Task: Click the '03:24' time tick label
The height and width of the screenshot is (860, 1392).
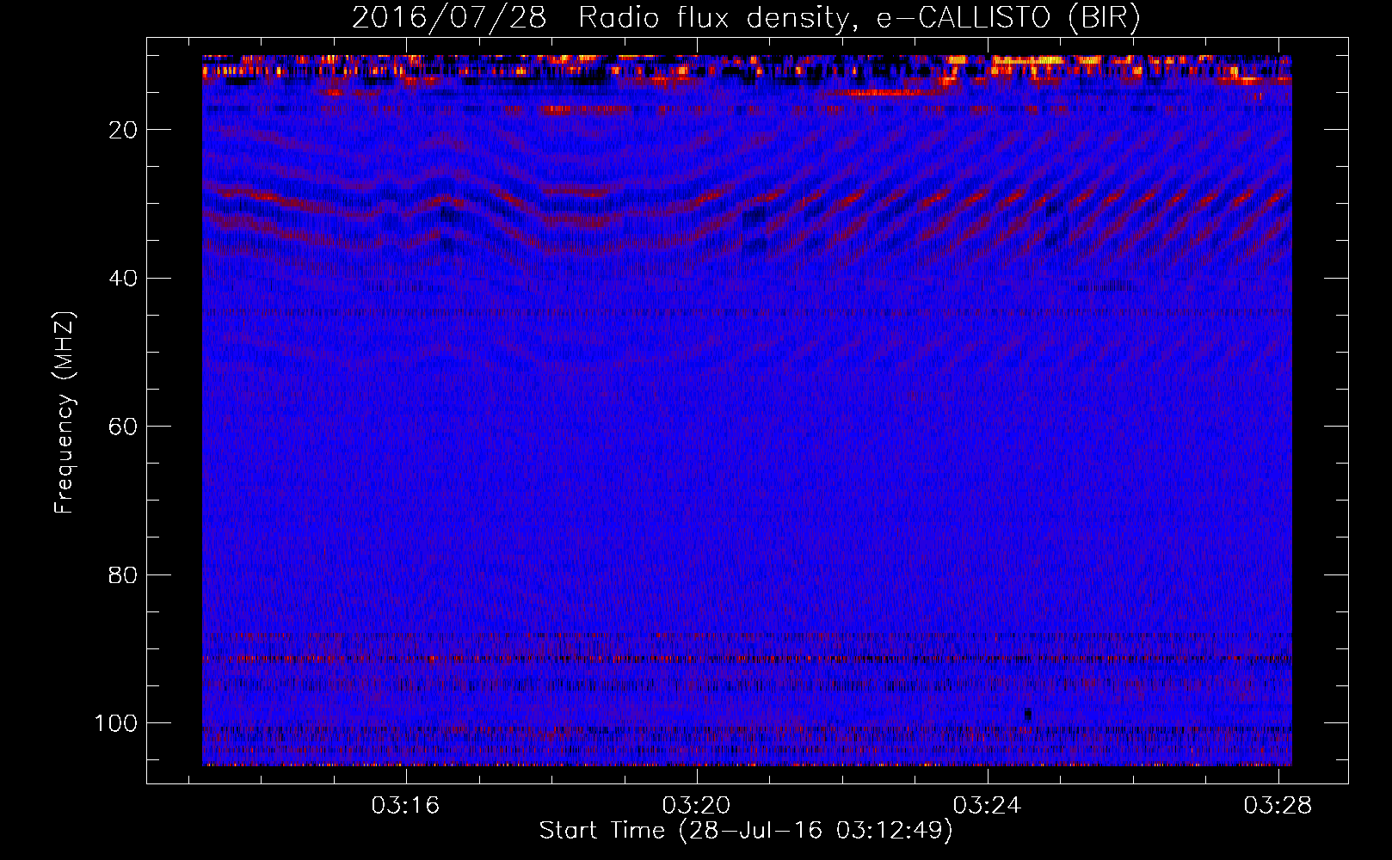Action: coord(987,805)
